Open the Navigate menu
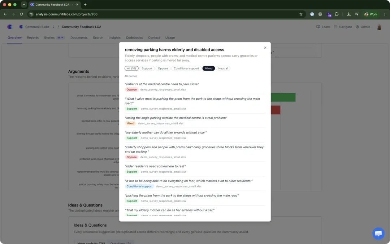This screenshot has height=244, width=390. coord(343,27)
